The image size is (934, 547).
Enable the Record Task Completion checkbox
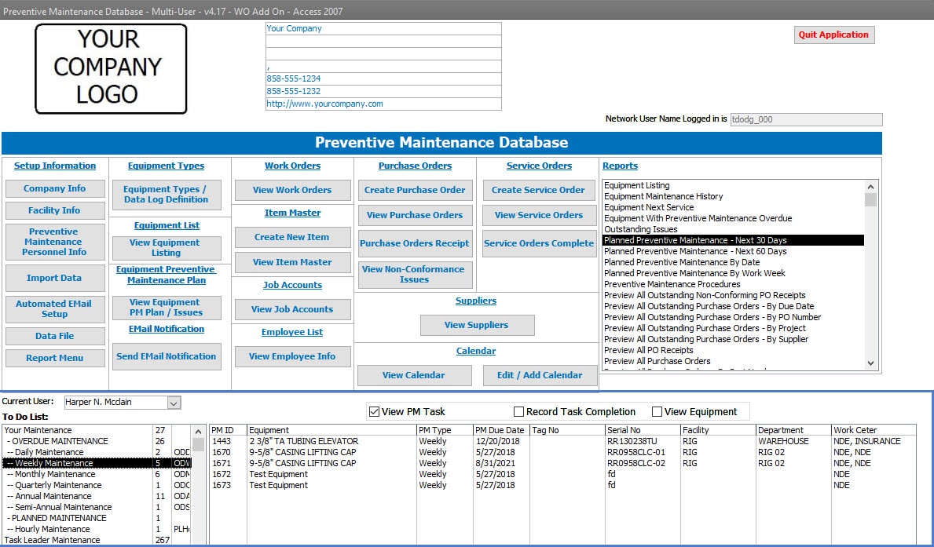click(x=518, y=412)
